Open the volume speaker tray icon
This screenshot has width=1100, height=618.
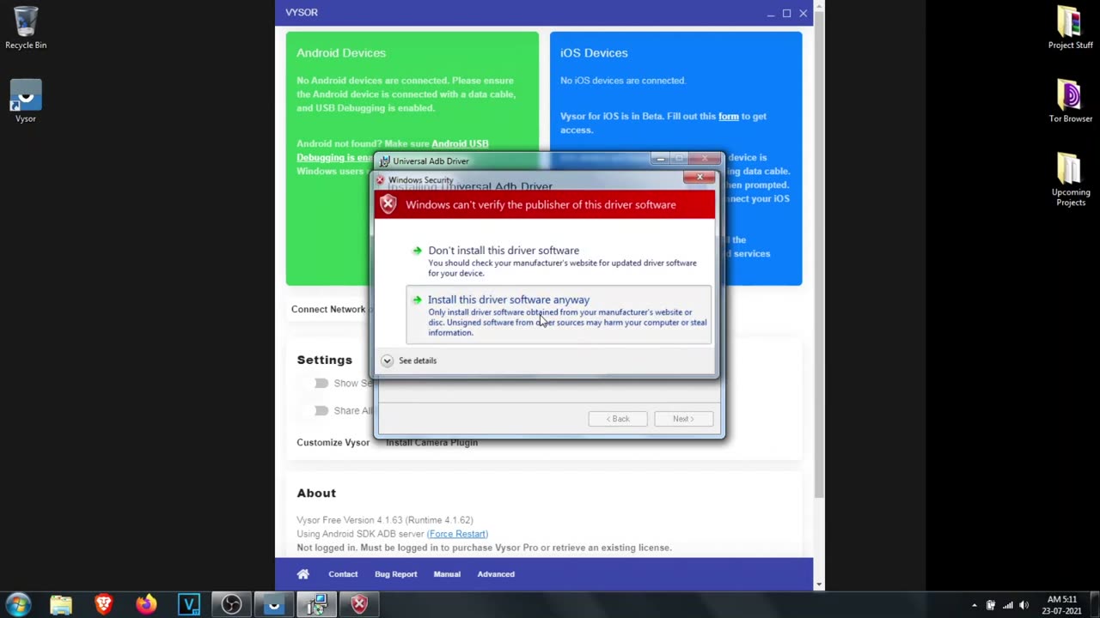(x=1024, y=605)
